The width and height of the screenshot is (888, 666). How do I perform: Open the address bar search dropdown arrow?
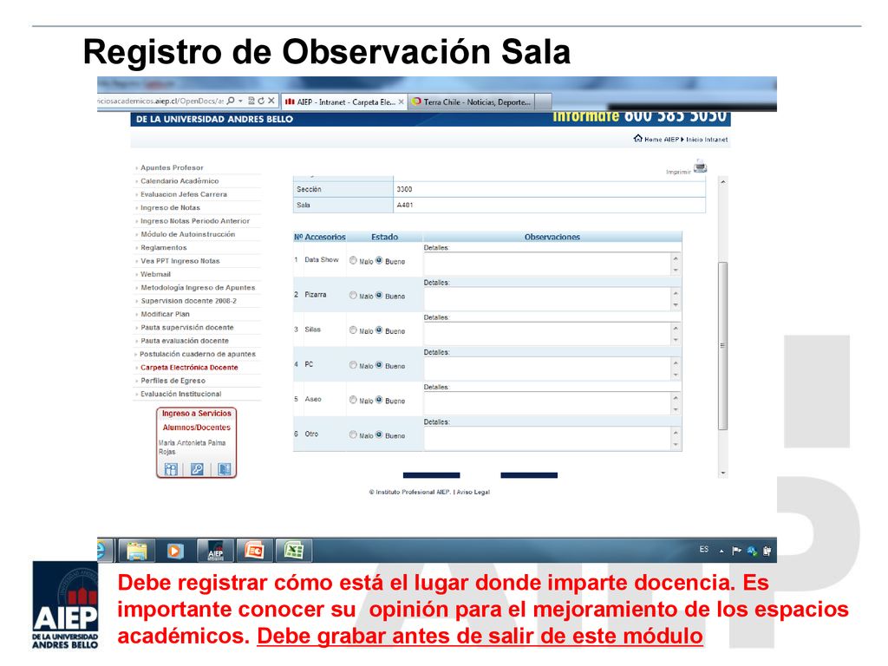click(x=241, y=101)
